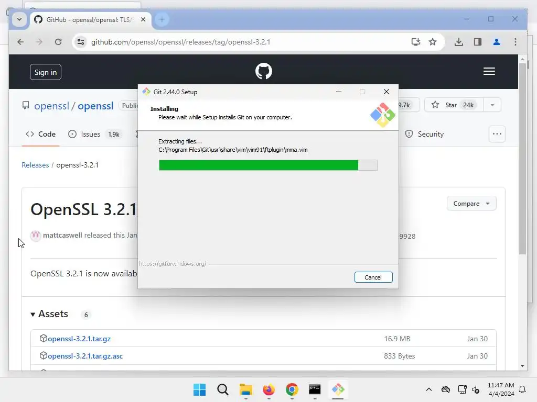
Task: Open mattcaswell profile link
Action: (62, 235)
